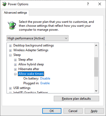Open the question mark help button
This screenshot has width=106, height=116.
(88, 4)
